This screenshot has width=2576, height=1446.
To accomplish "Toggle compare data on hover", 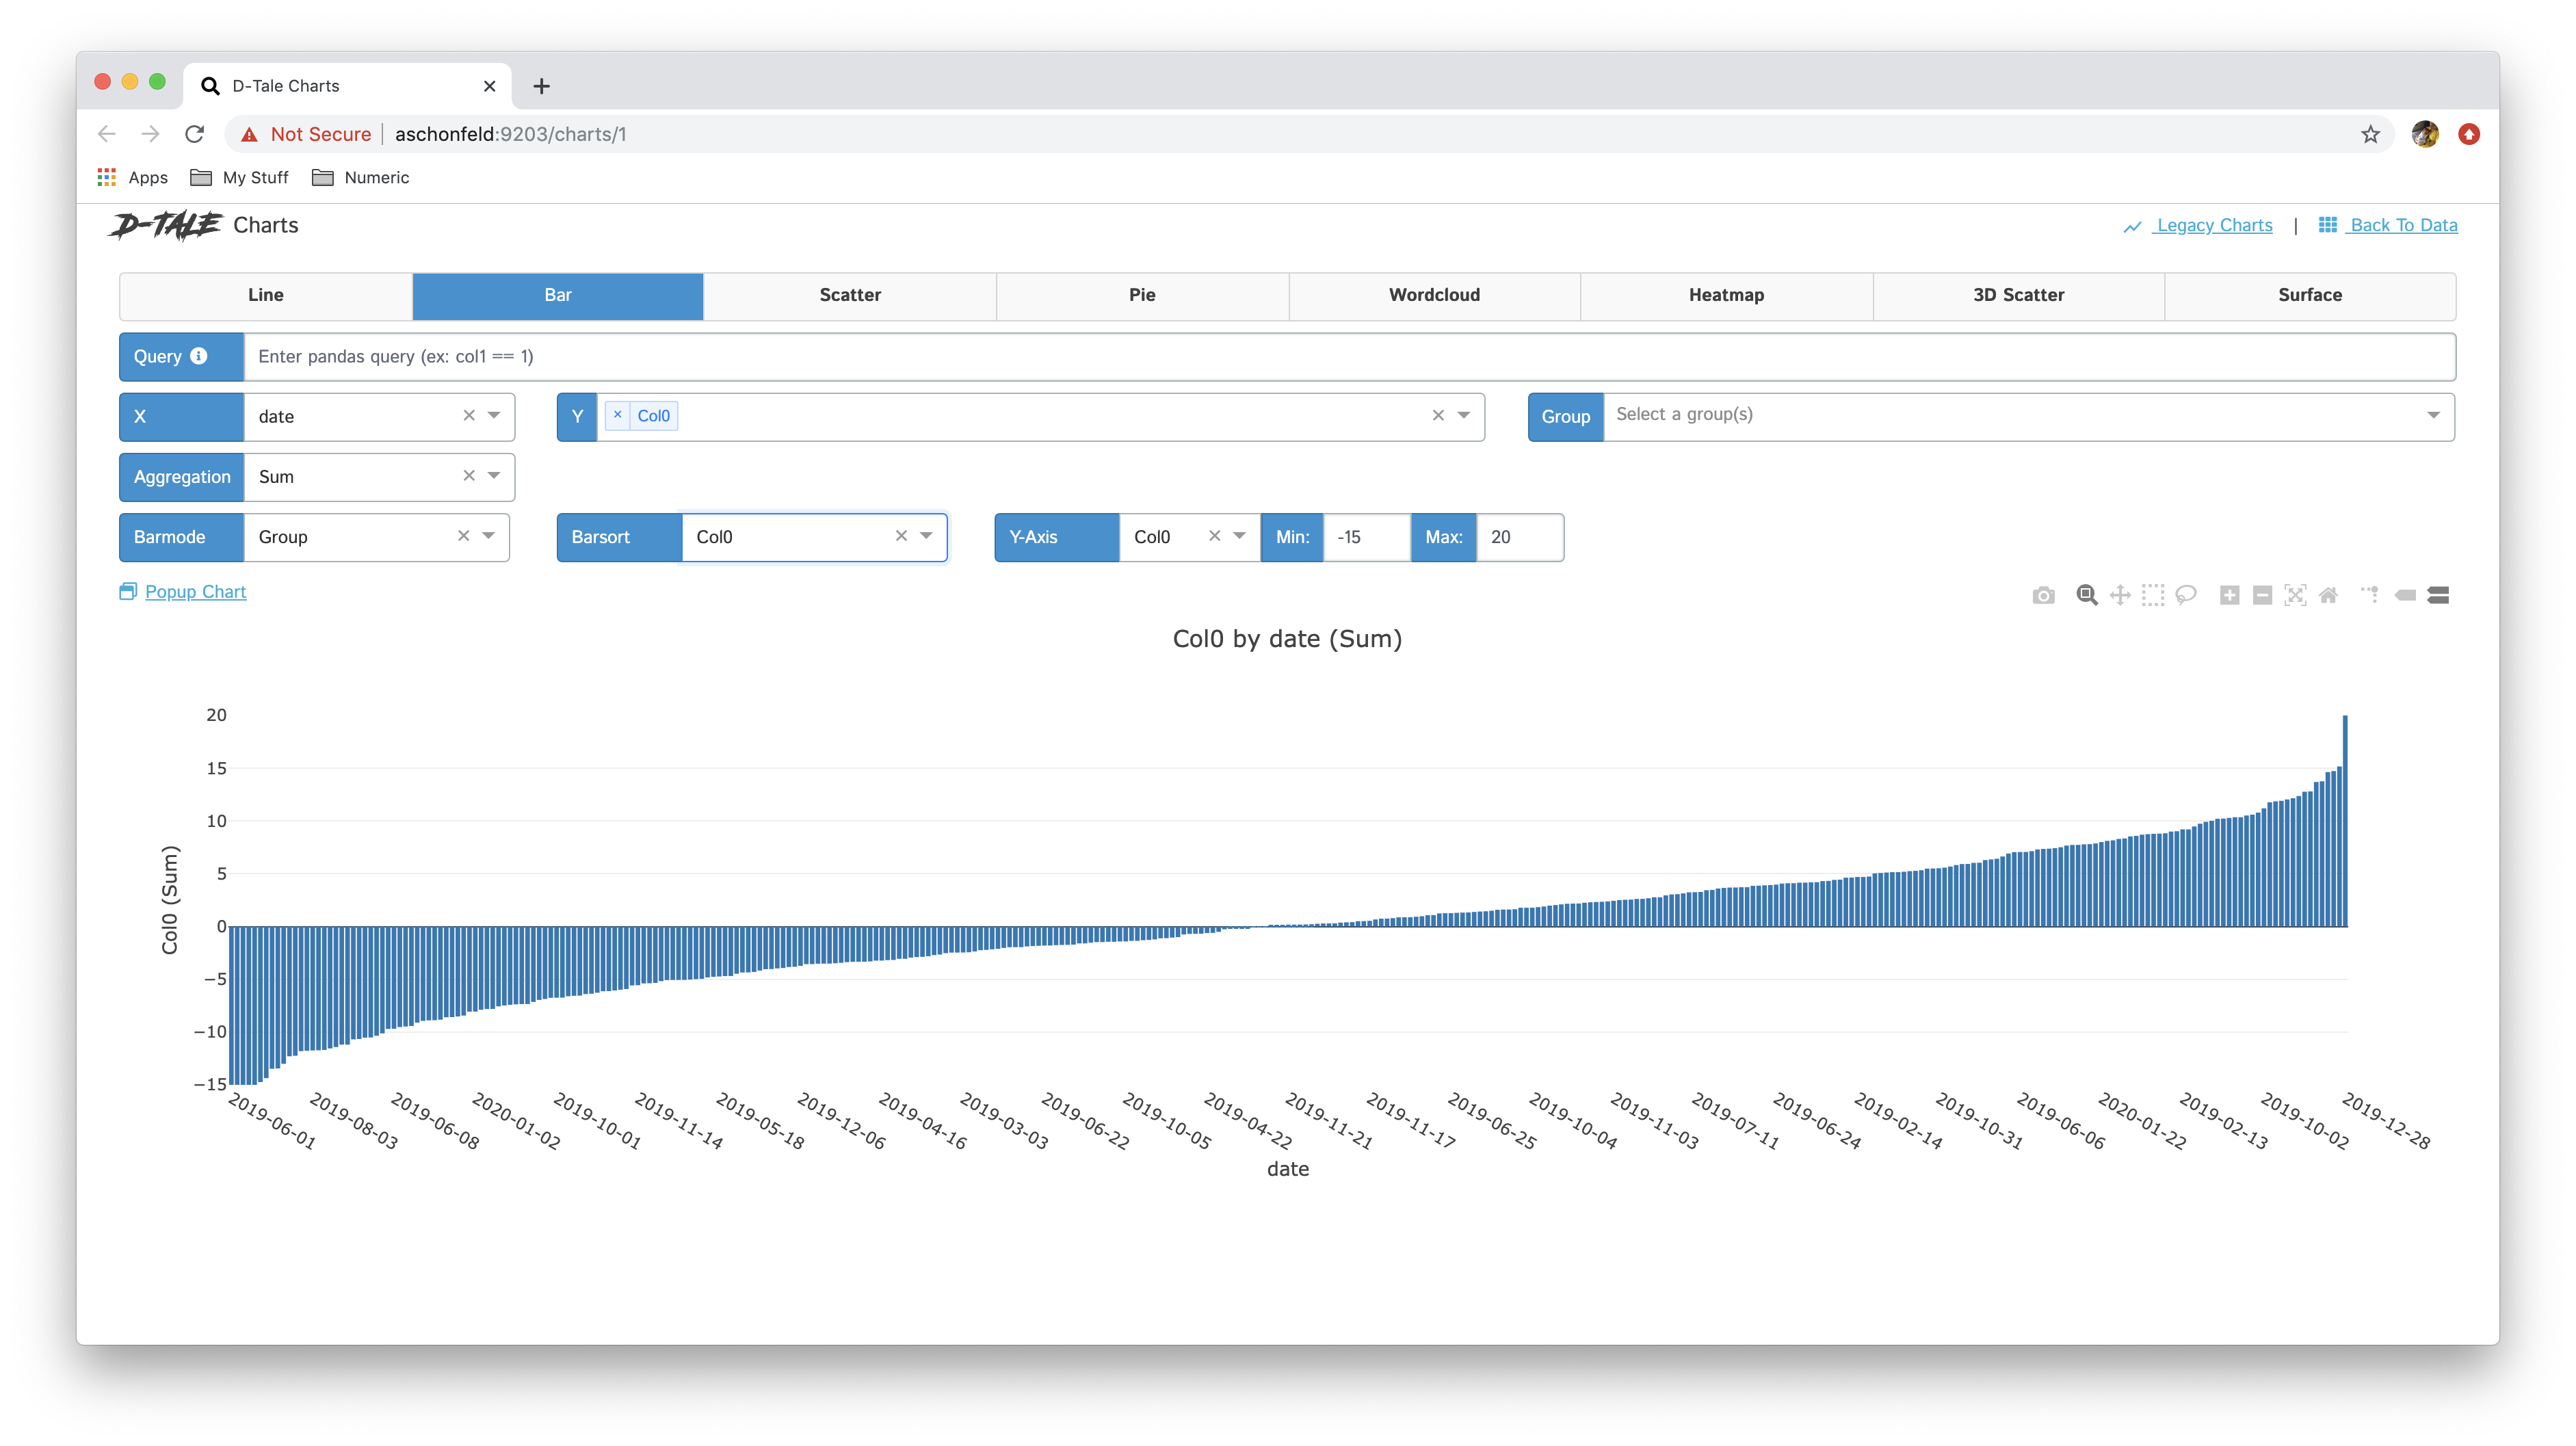I will click(2438, 595).
